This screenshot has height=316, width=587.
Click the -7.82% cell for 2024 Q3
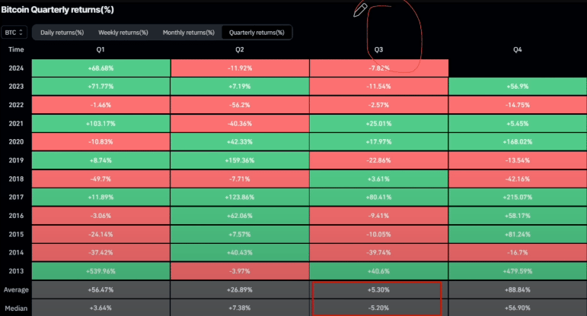point(379,68)
